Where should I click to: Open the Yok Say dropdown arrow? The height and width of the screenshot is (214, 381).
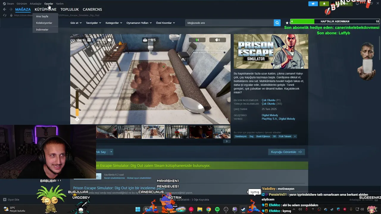click(x=111, y=152)
